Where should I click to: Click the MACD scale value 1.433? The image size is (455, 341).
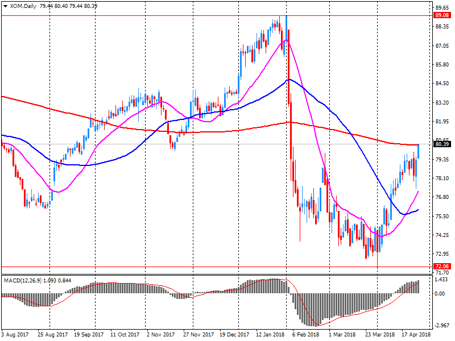(x=441, y=280)
